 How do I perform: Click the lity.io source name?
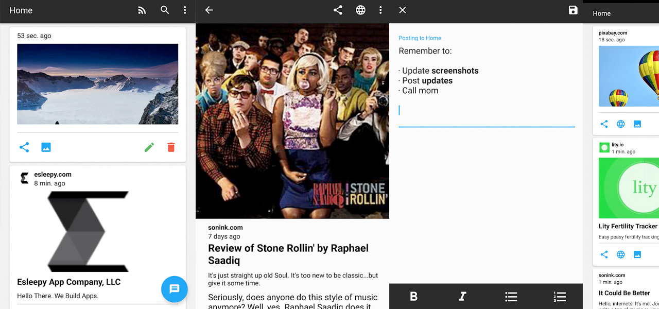coord(618,145)
